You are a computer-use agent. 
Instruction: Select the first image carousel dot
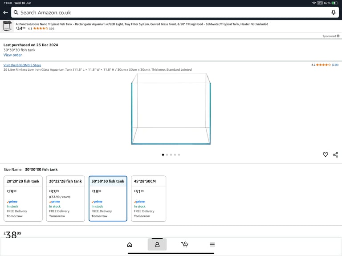163,154
